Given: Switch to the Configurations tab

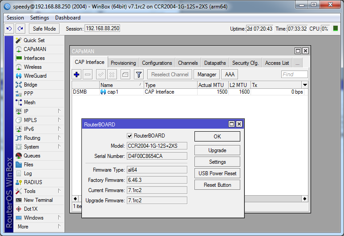Looking at the screenshot, I should [157, 63].
